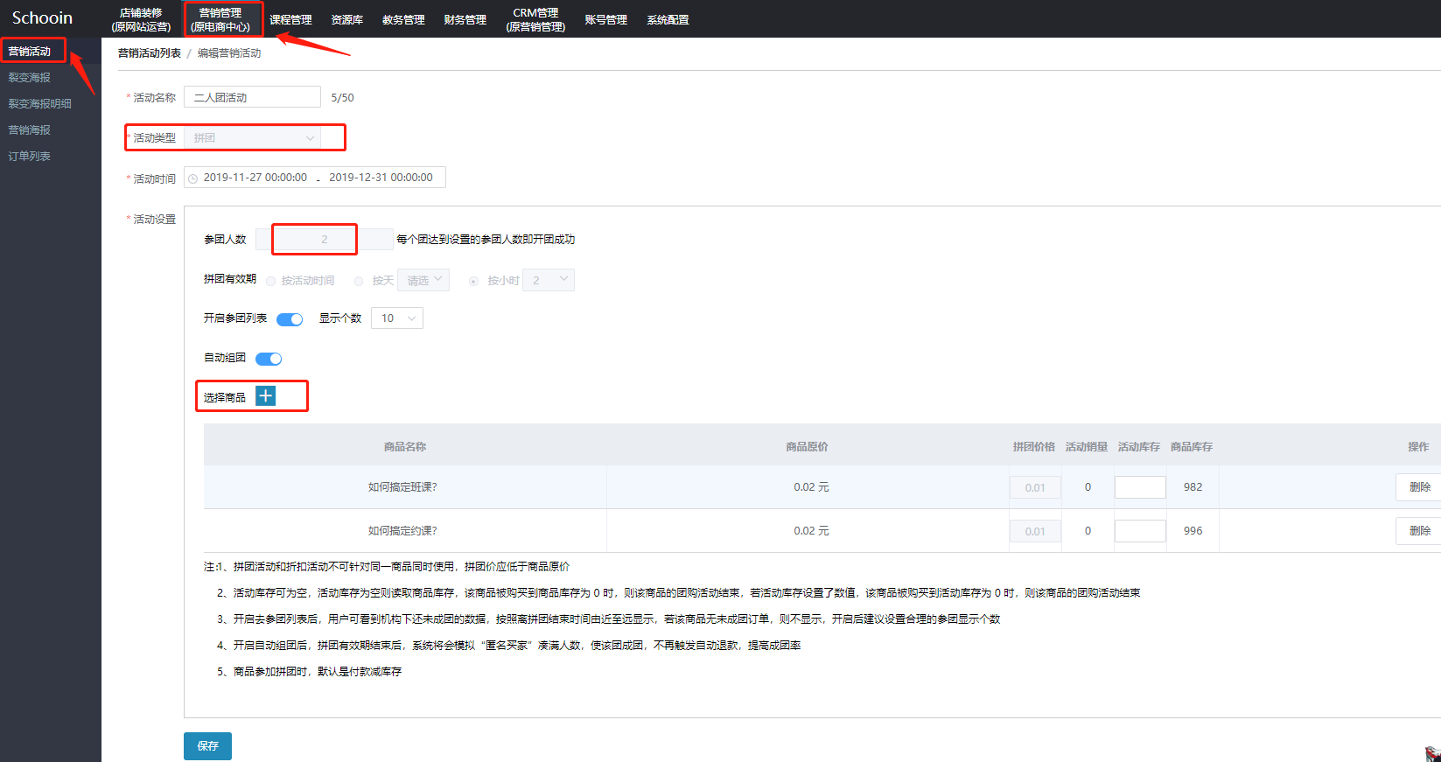1441x762 pixels.
Task: Click 拼团价格 field for 如何搞定约课?
Action: 1035,531
